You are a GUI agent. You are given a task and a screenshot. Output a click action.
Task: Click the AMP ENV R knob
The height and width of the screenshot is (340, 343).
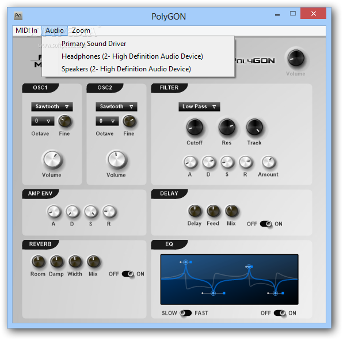click(x=109, y=212)
